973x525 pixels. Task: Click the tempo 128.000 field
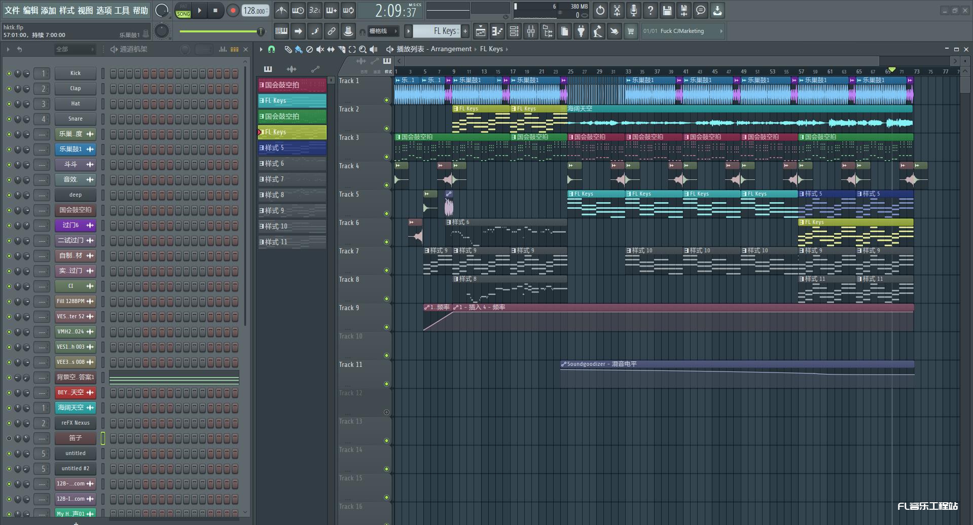256,11
